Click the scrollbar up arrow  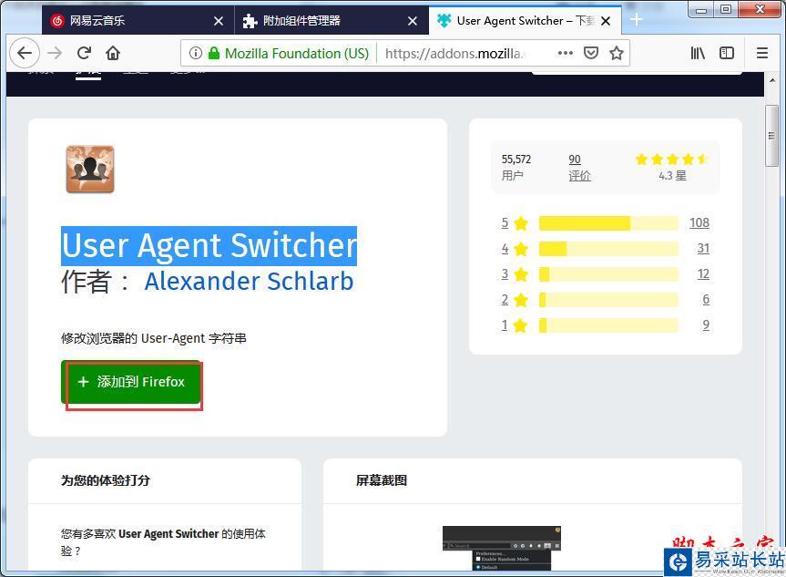tap(772, 80)
